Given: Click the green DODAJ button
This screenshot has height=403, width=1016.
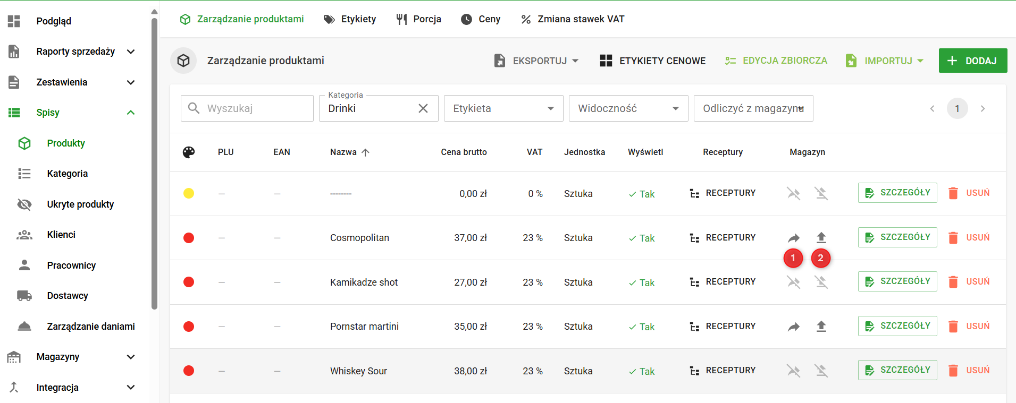Looking at the screenshot, I should [972, 61].
